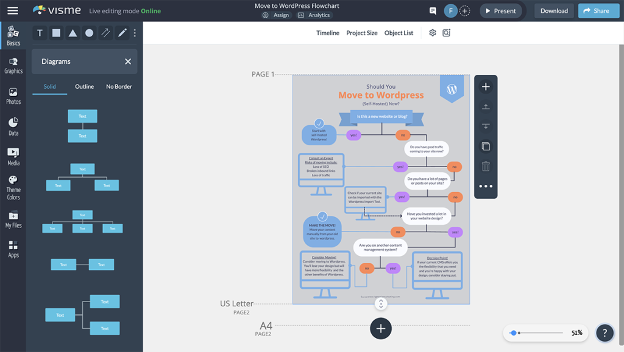
Task: Open the hamburger main menu
Action: pos(12,11)
